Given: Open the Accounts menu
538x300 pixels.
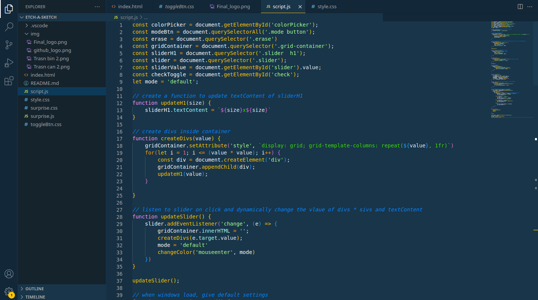Looking at the screenshot, I should pyautogui.click(x=9, y=274).
